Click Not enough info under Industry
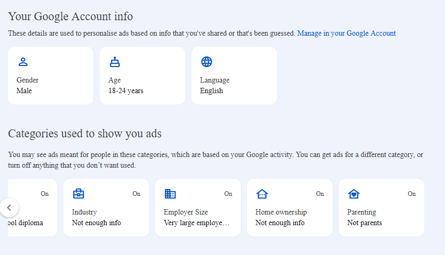445x255 pixels. pyautogui.click(x=97, y=223)
